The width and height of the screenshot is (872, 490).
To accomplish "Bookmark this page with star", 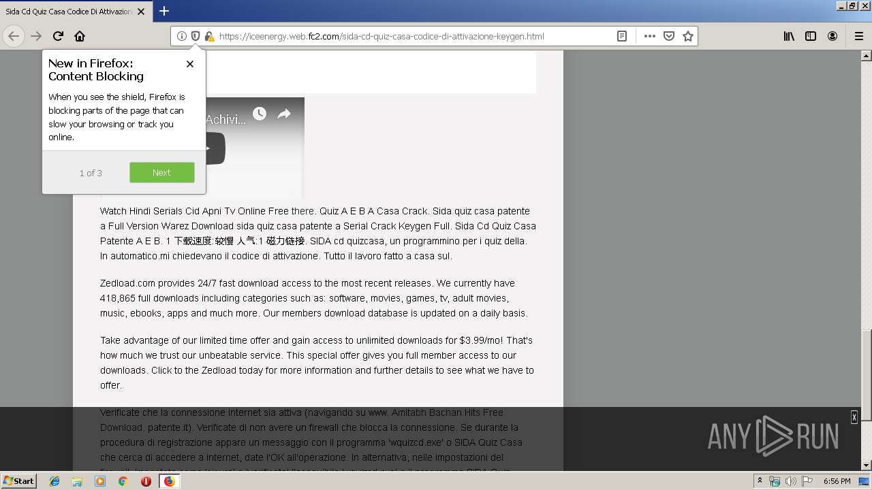I will click(688, 36).
